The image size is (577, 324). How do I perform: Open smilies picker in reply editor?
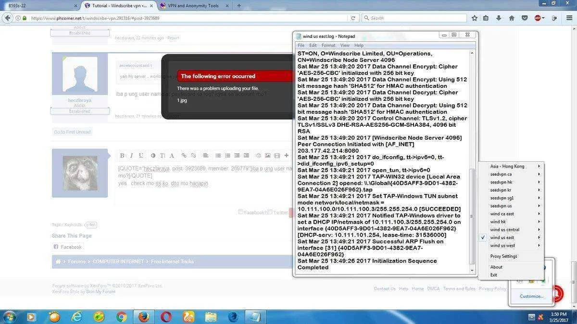(x=258, y=156)
